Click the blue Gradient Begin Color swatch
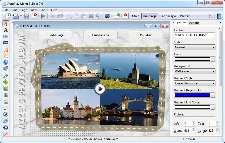225x143 pixels. pos(192,95)
